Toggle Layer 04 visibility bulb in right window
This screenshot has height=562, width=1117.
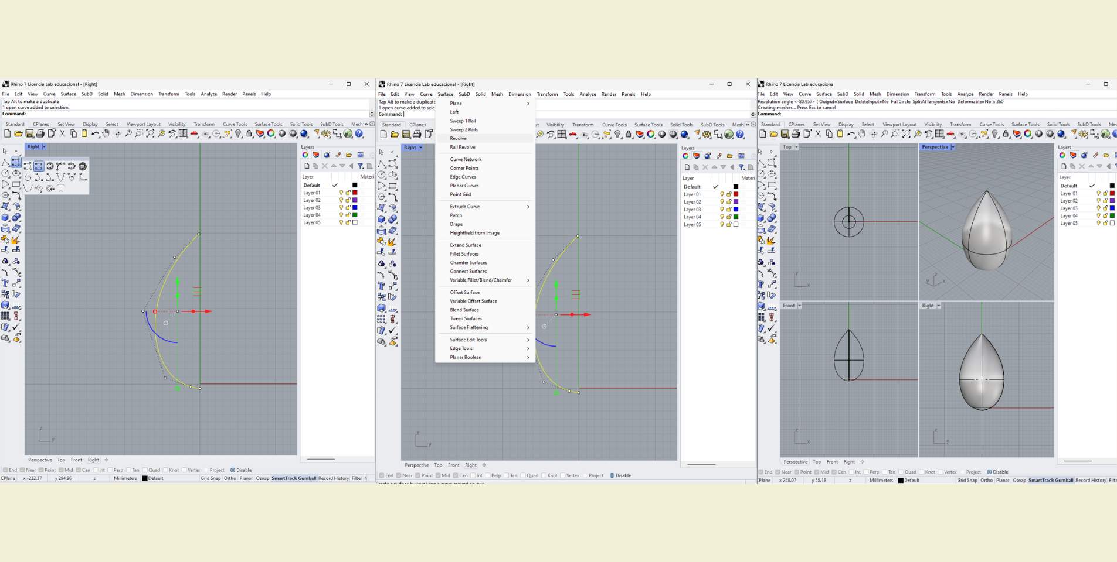pyautogui.click(x=1099, y=215)
